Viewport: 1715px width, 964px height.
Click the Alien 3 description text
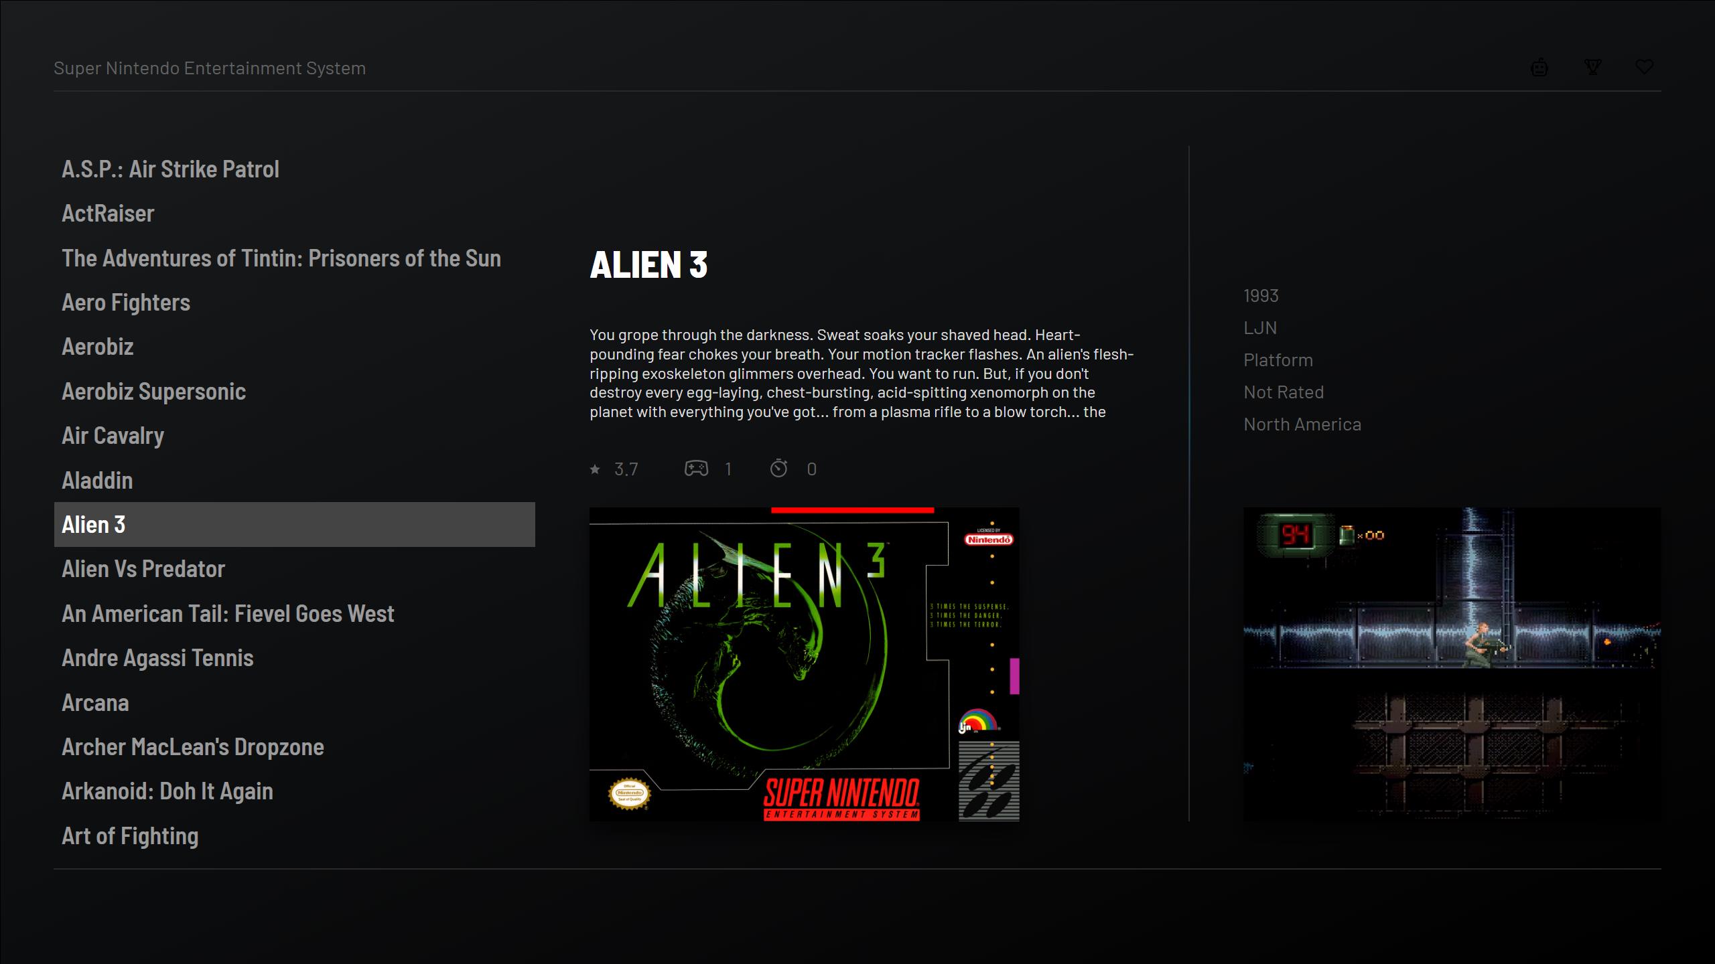coord(862,374)
